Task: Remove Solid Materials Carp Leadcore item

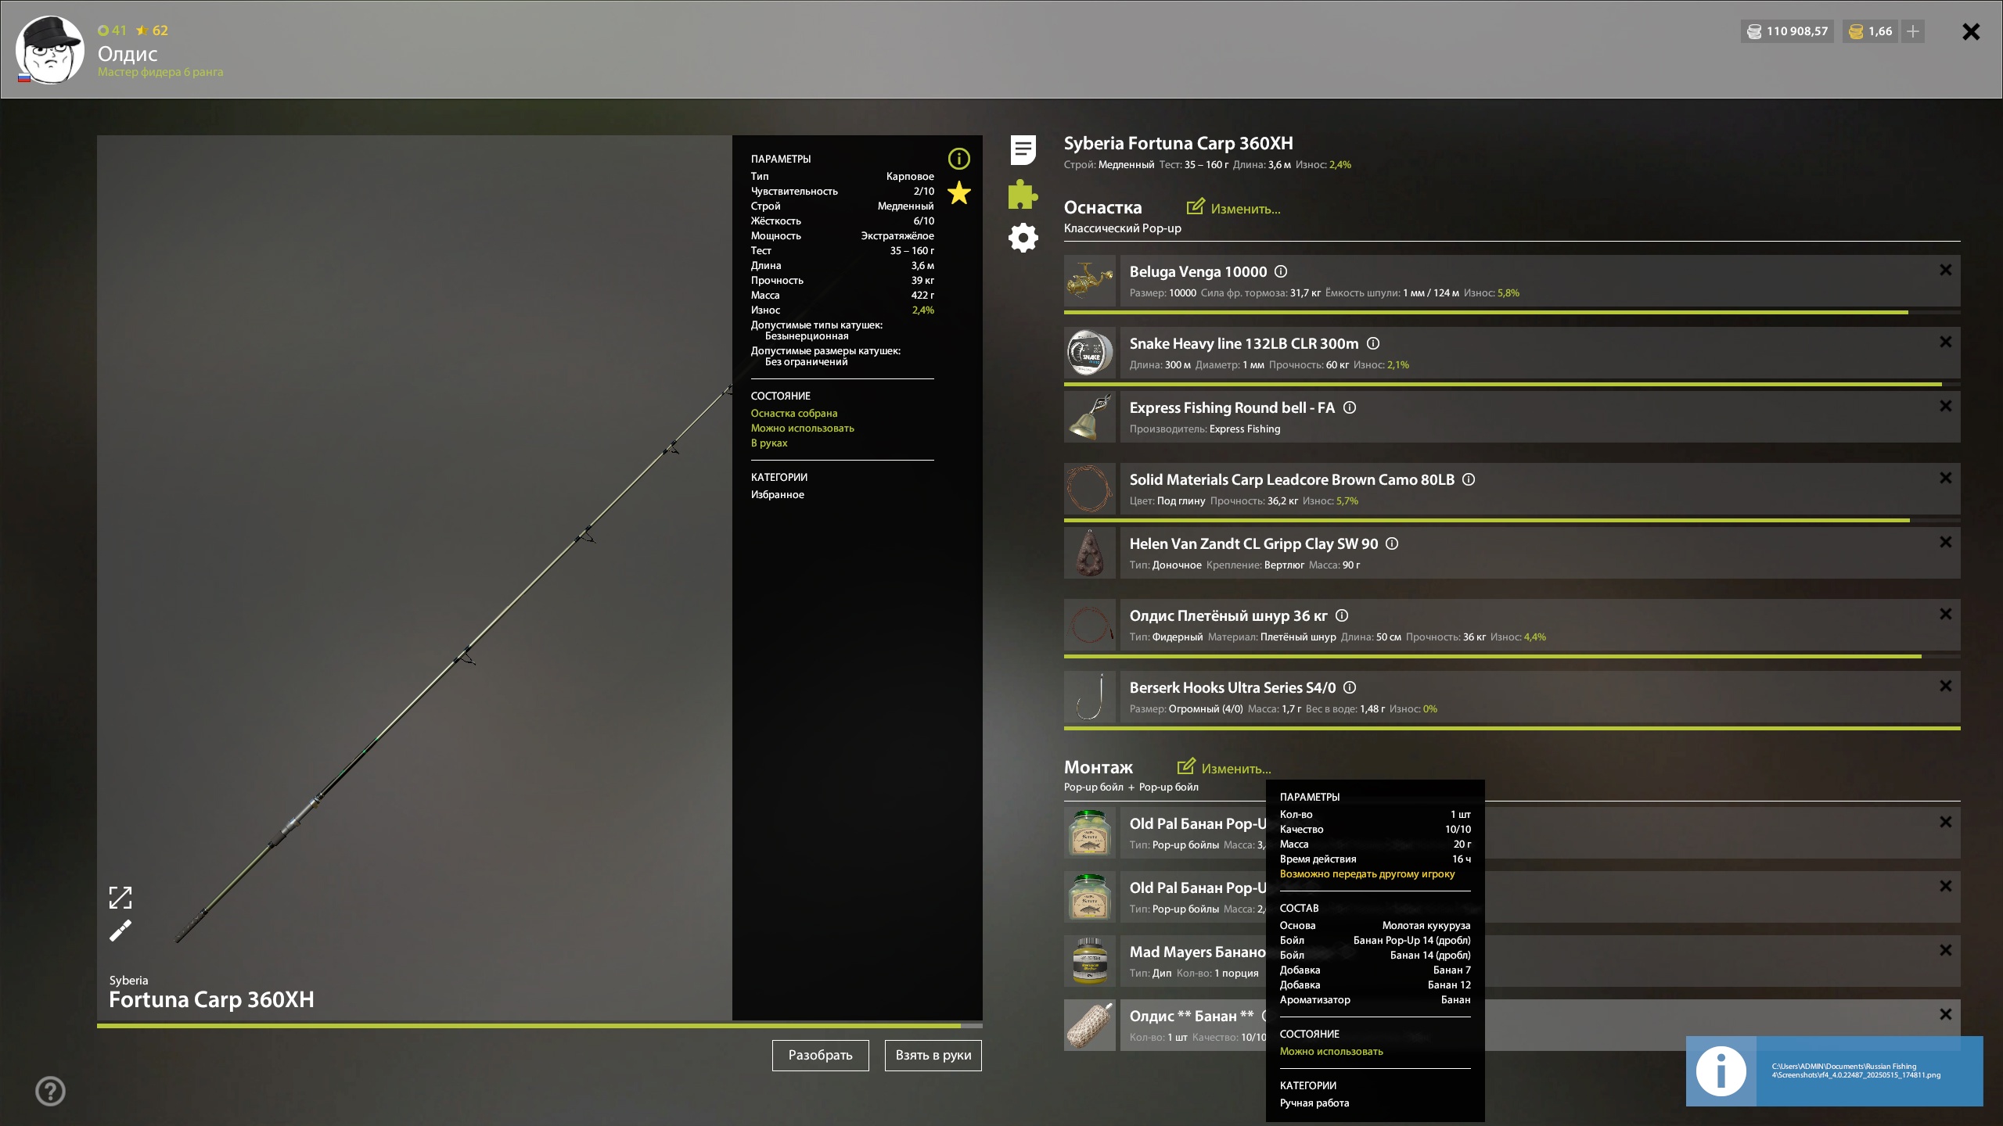Action: pos(1945,478)
